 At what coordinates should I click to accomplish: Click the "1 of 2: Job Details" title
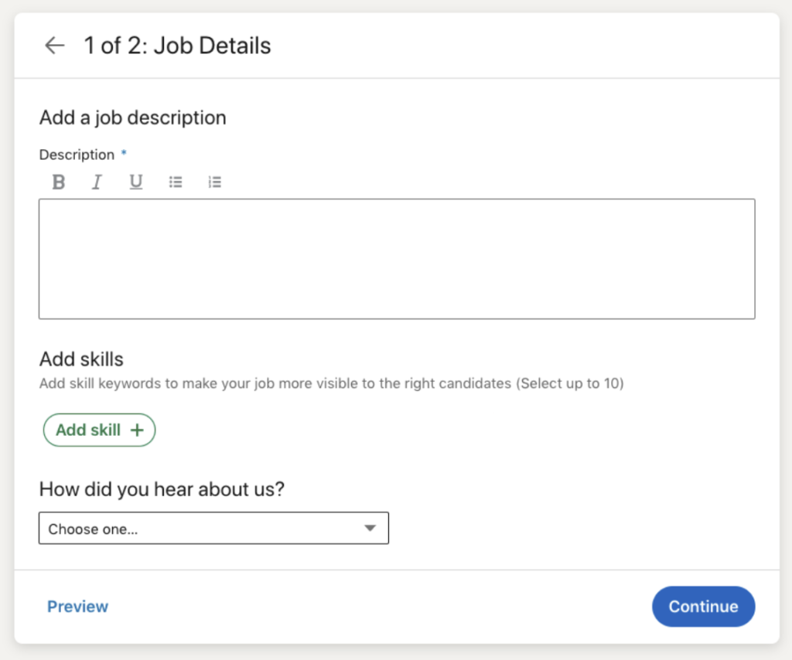click(x=178, y=46)
